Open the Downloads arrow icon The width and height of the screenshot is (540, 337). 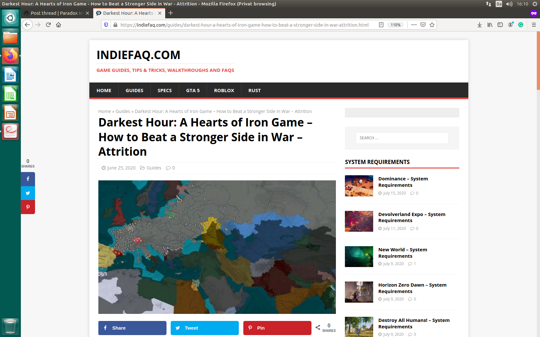(480, 25)
